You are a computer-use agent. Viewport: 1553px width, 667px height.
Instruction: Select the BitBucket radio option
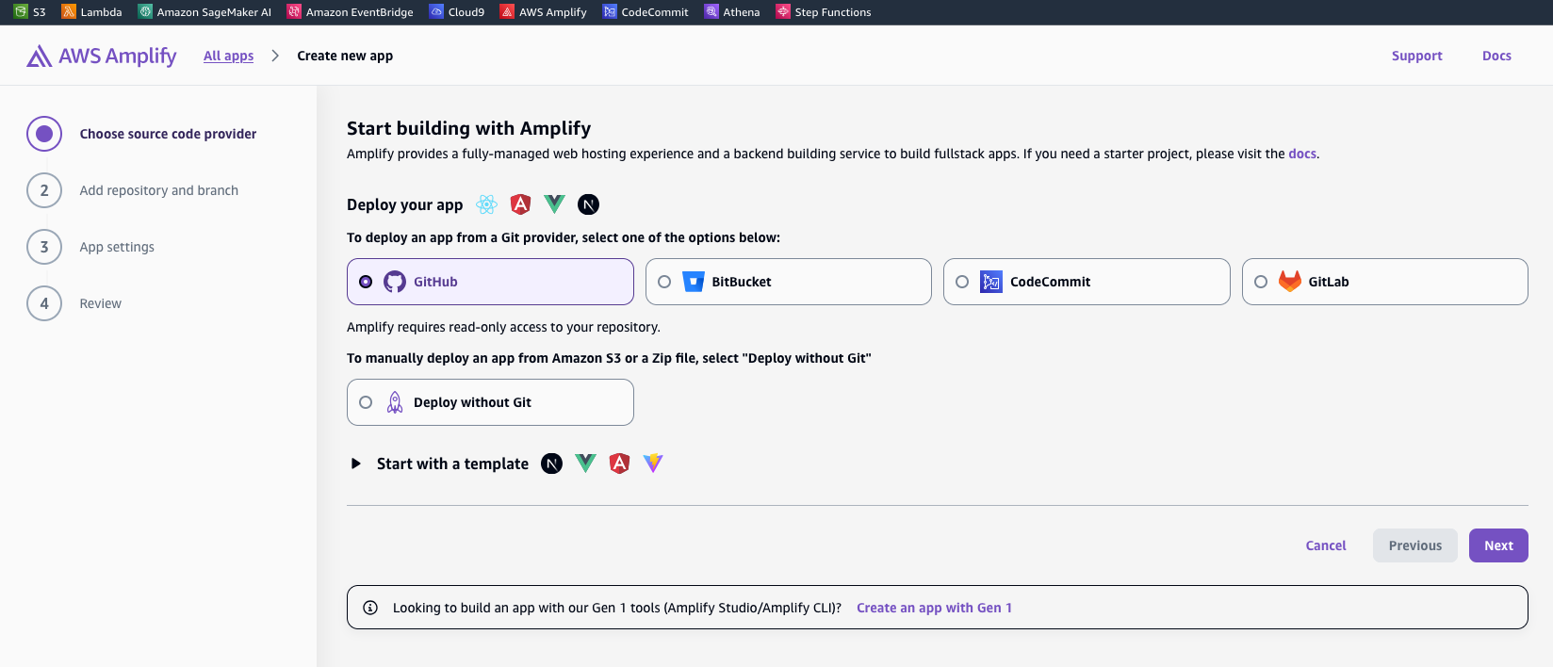click(664, 282)
